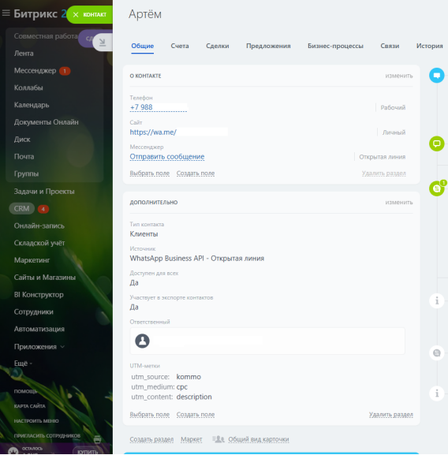448x455 pixels.
Task: Open Группы in the sidebar
Action: (26, 173)
